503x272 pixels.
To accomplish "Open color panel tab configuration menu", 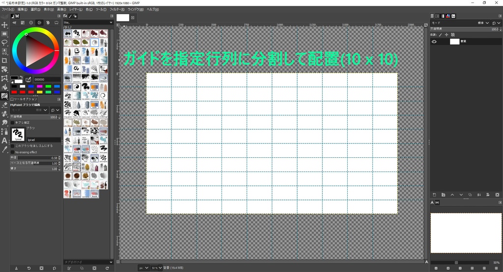I will click(59, 16).
